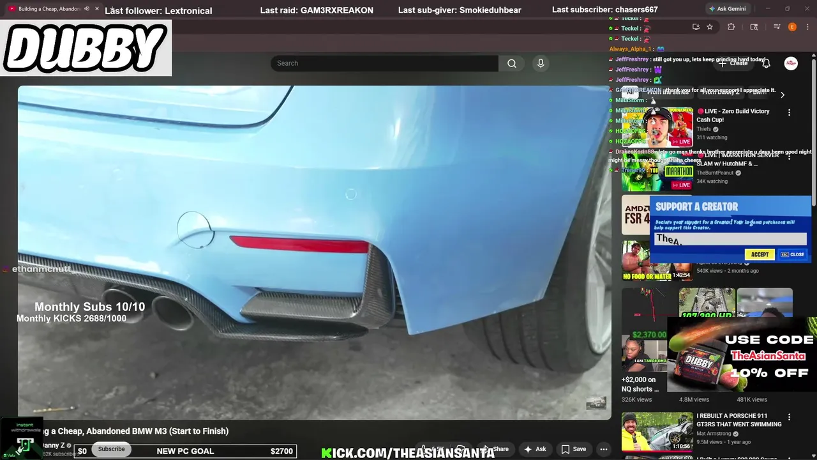Open the Chrome profile E avatar
The height and width of the screenshot is (460, 817).
(792, 27)
